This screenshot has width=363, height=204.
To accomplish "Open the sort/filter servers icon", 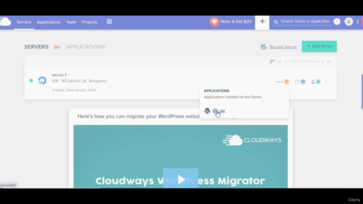I will pos(272,62).
